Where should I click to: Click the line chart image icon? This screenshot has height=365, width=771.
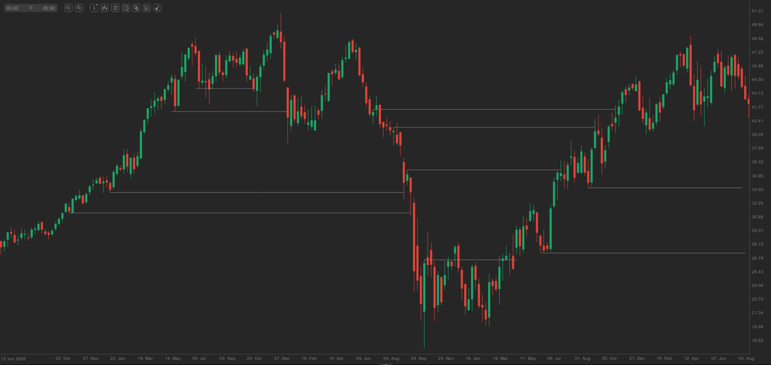(126, 8)
